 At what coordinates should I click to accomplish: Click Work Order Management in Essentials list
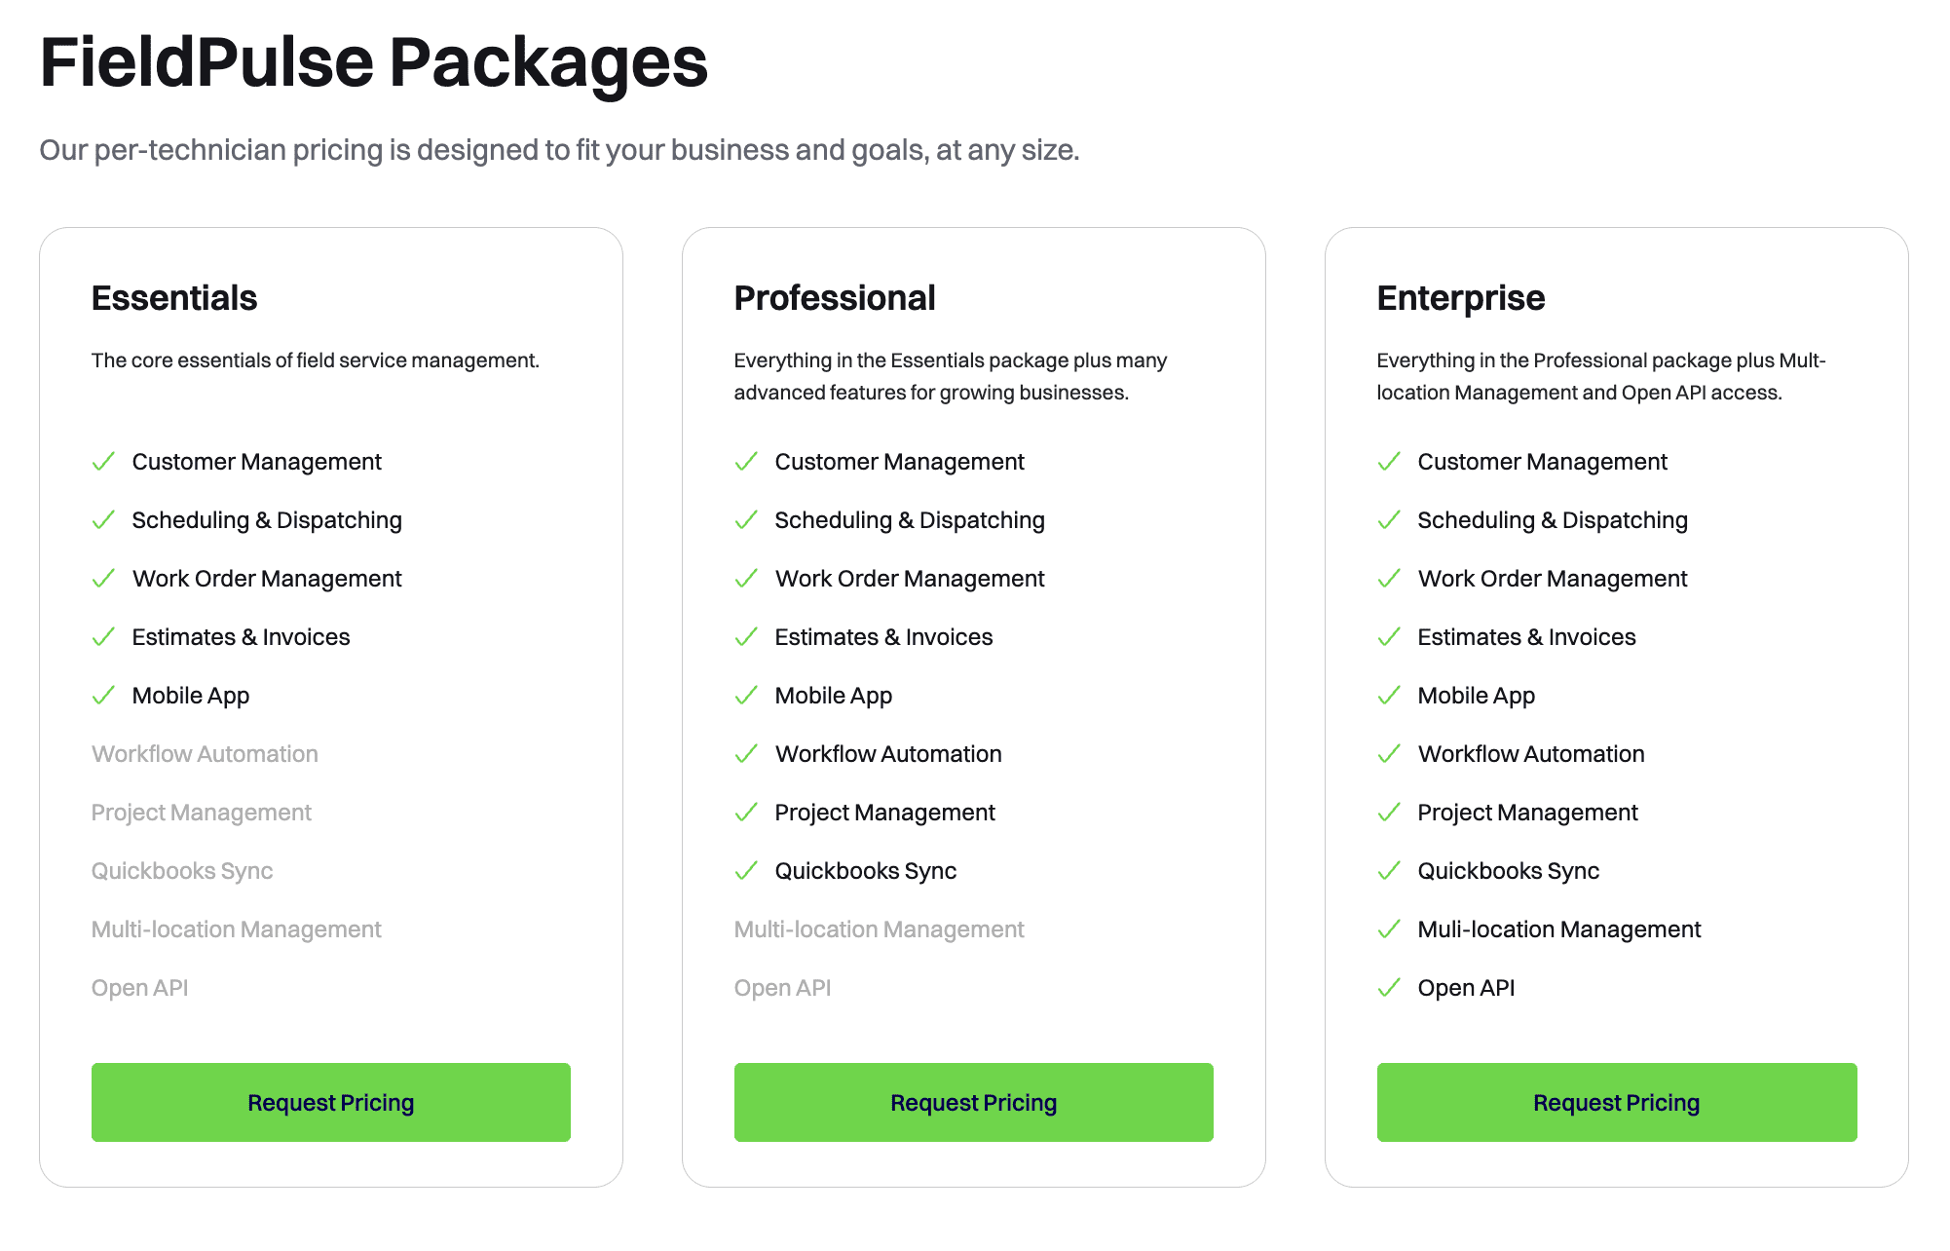tap(267, 579)
